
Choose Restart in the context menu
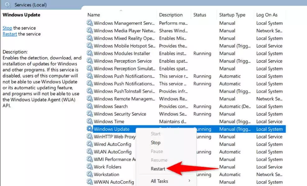point(158,169)
